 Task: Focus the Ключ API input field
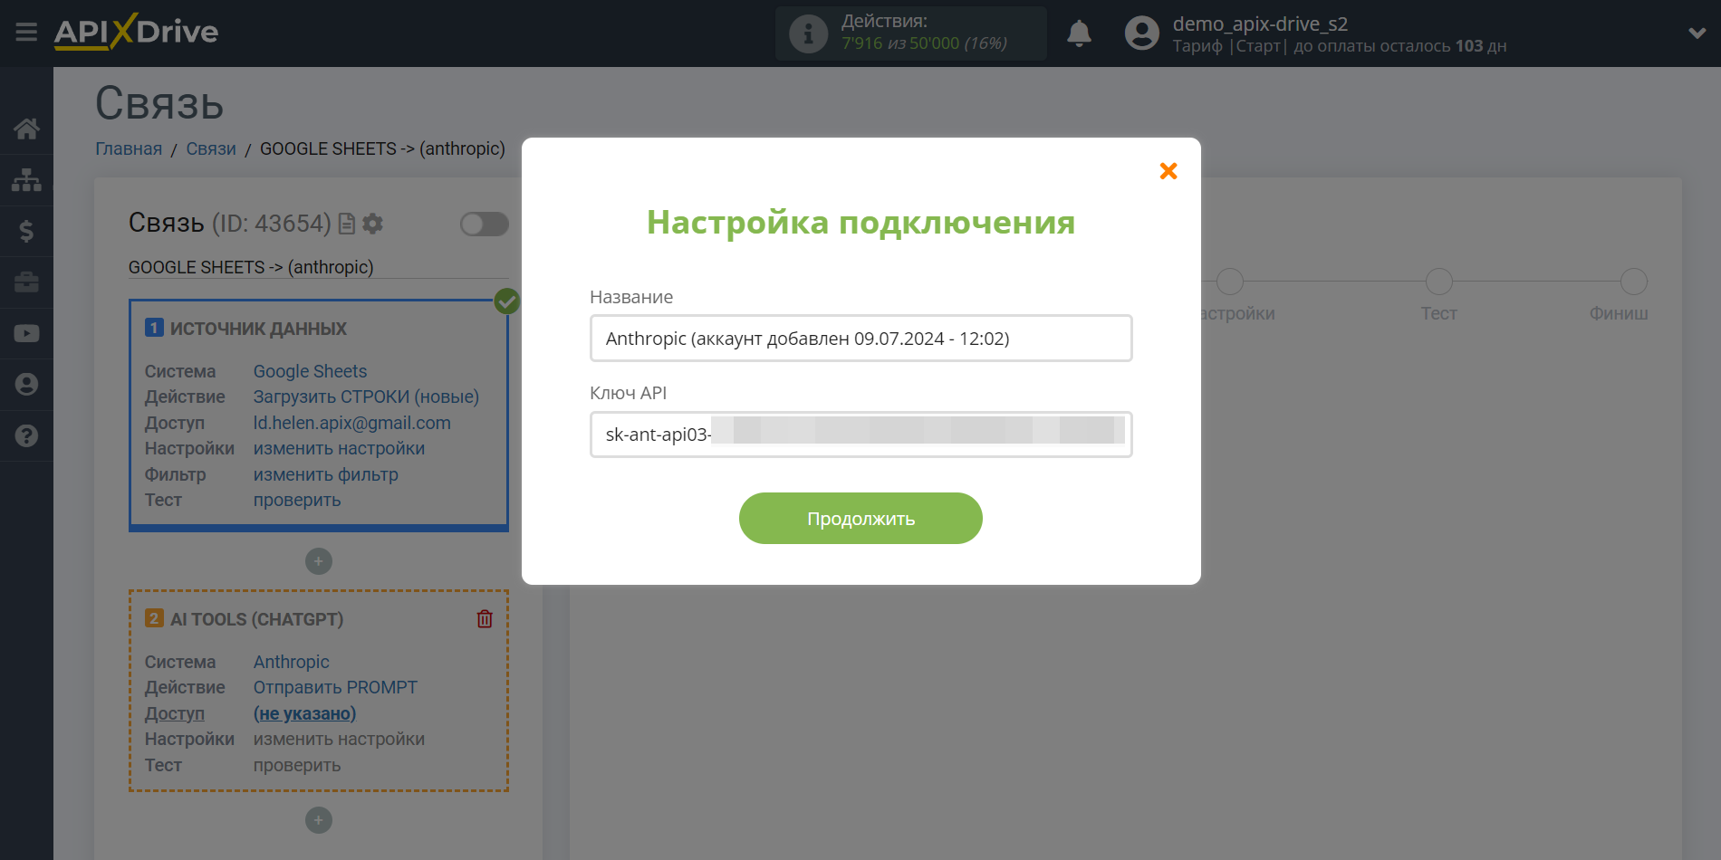click(860, 435)
